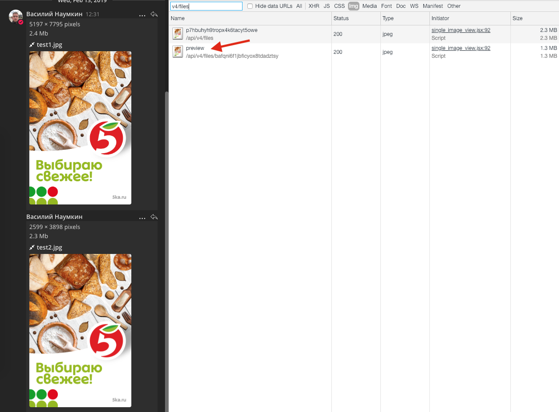Select the Doc filter

point(401,6)
